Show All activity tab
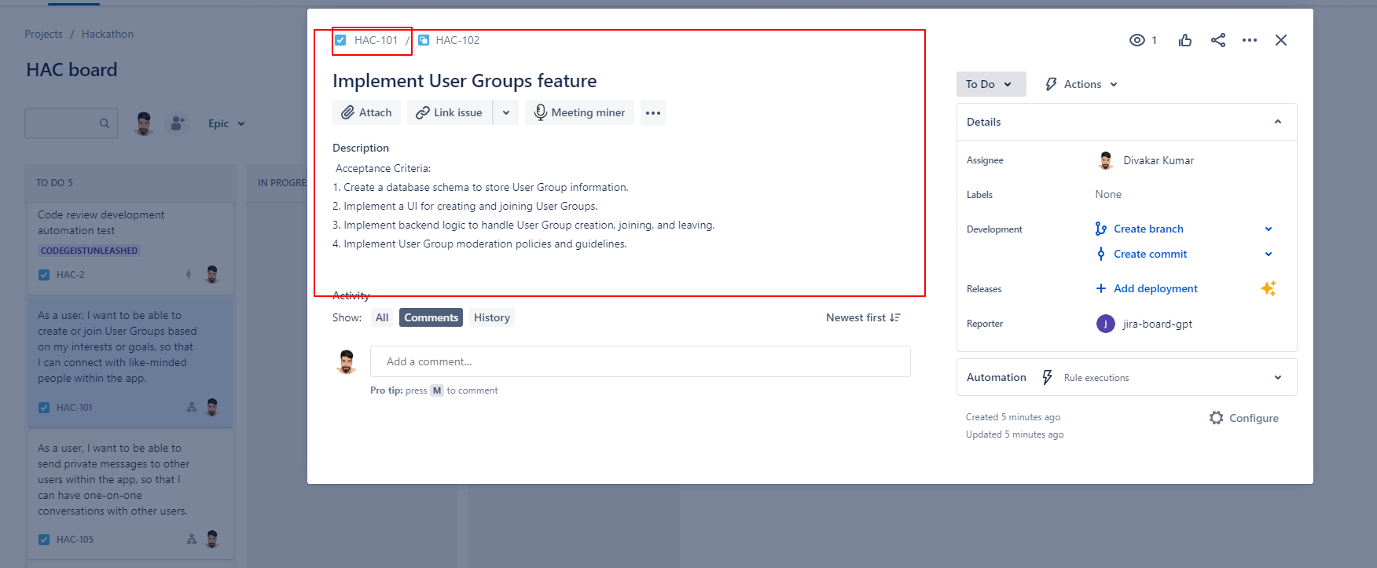This screenshot has width=1377, height=568. (x=382, y=317)
